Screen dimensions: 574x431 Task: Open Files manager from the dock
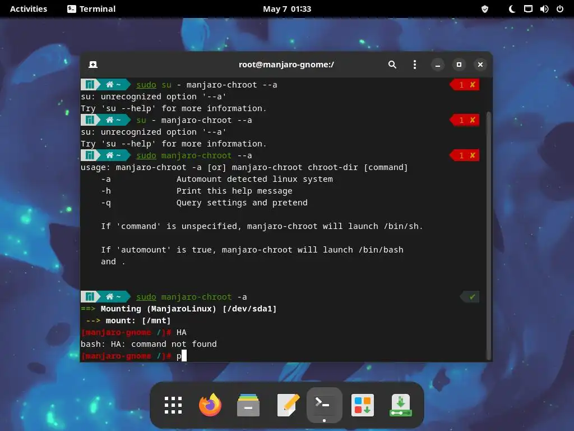click(248, 405)
